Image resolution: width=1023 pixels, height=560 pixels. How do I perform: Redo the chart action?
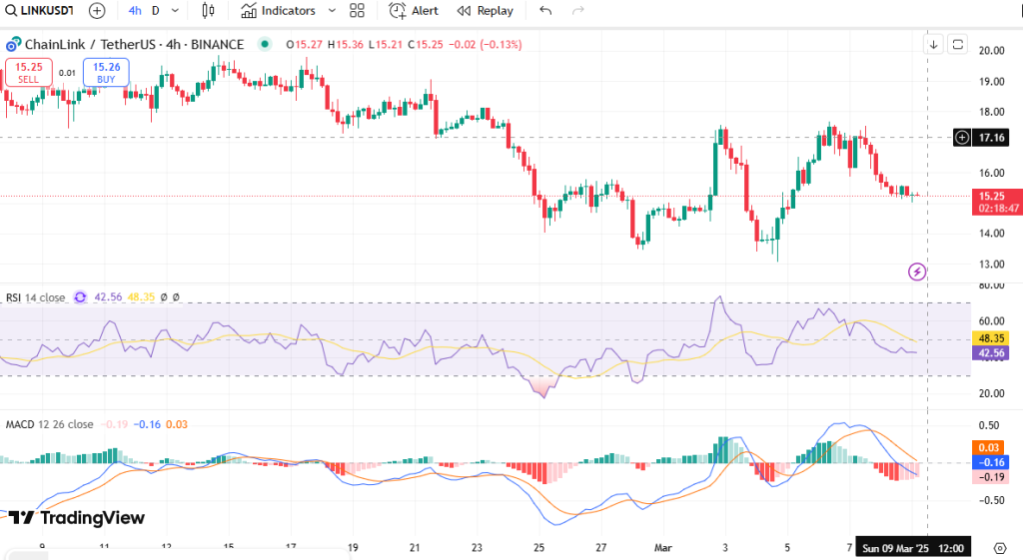click(x=578, y=10)
